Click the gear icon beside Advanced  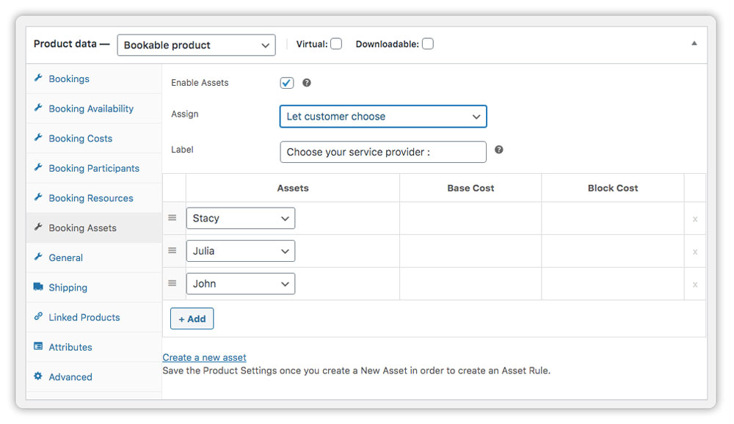point(38,376)
